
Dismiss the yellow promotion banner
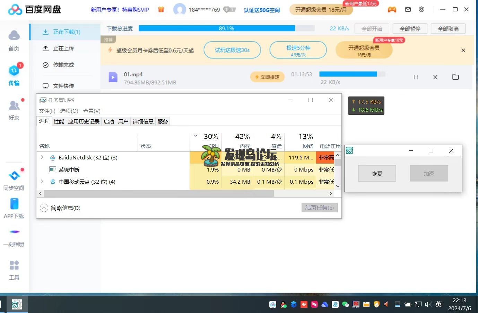coord(463,50)
